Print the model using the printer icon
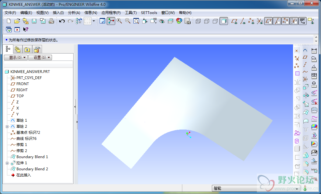The image size is (321, 194). pos(51,21)
